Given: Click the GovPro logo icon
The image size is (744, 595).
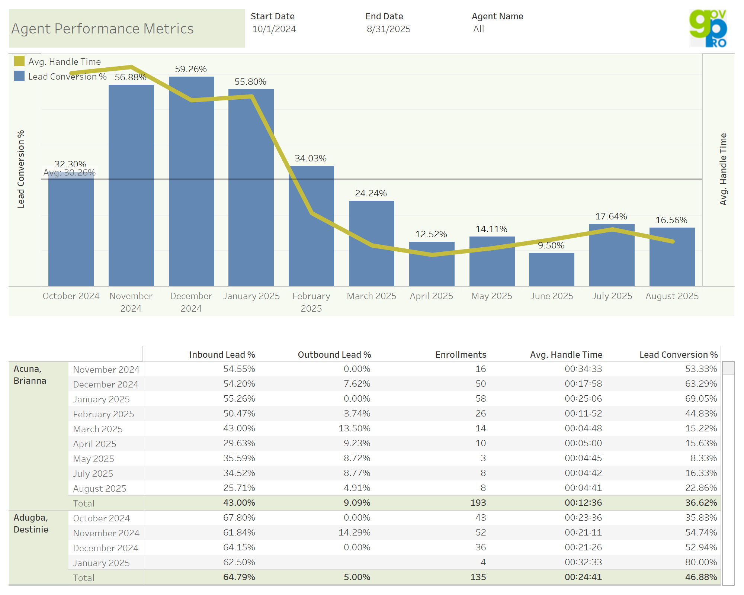Looking at the screenshot, I should [708, 29].
